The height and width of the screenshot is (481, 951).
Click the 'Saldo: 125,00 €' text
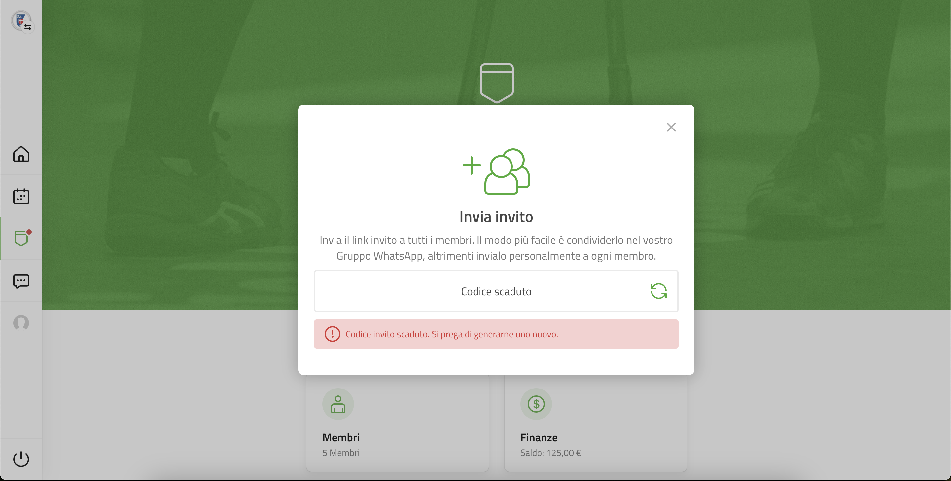[550, 453]
